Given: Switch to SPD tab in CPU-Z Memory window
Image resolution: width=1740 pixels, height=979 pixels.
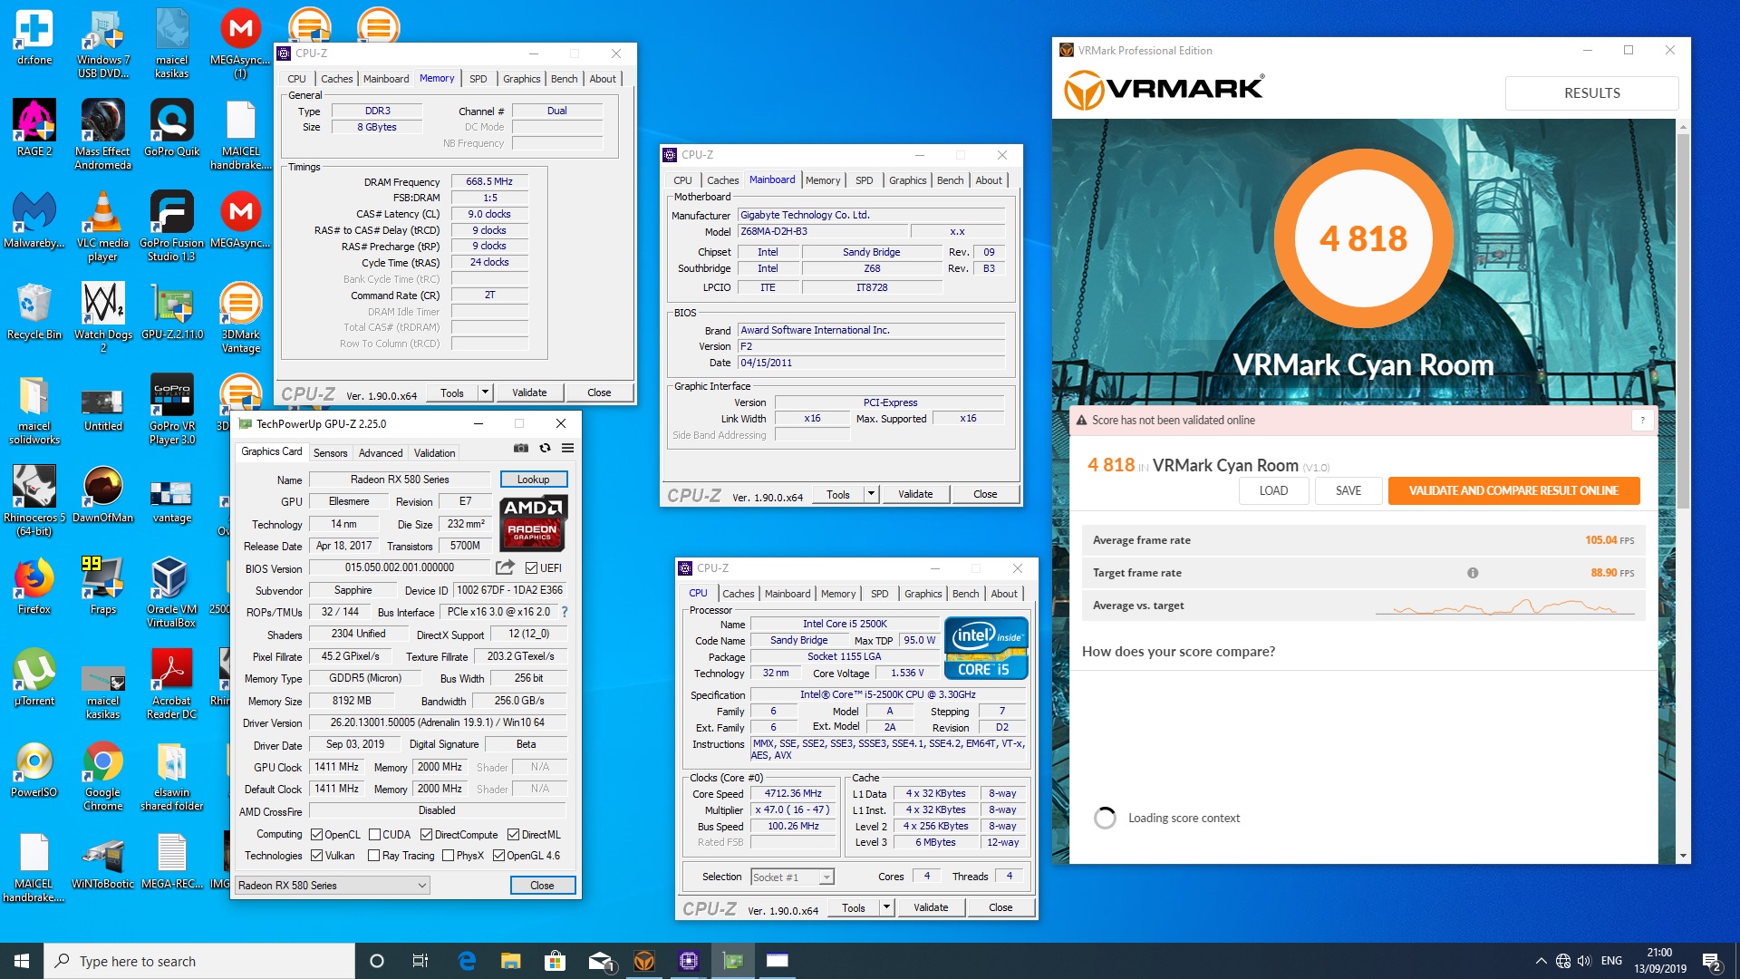Looking at the screenshot, I should [478, 79].
